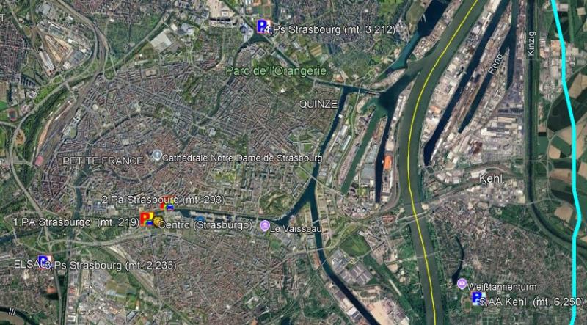
Task: Click the 5 AA Kehl parking icon
Action: 478,299
